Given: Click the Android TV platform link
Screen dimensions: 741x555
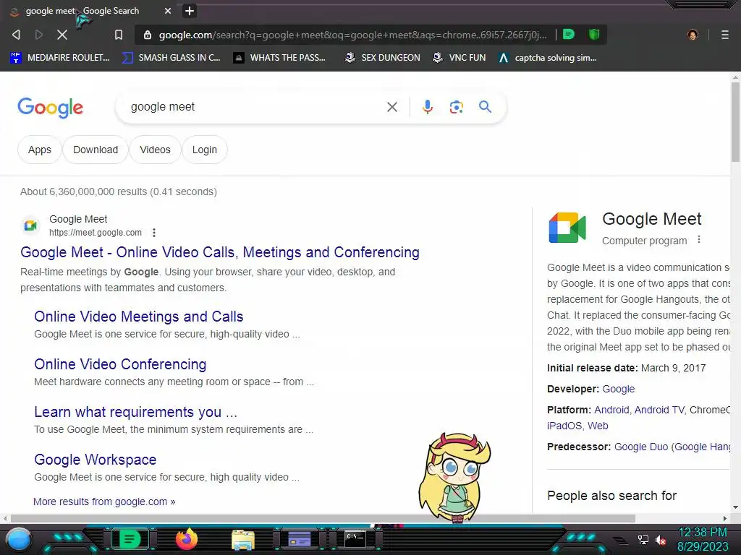Looking at the screenshot, I should [x=659, y=410].
